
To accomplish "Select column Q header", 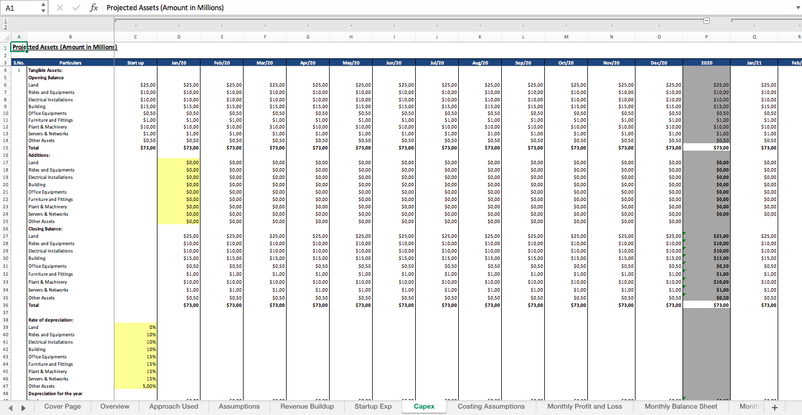I will pos(754,37).
